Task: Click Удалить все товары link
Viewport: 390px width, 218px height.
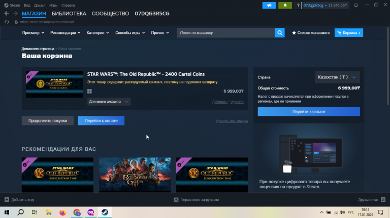Action: (x=232, y=121)
